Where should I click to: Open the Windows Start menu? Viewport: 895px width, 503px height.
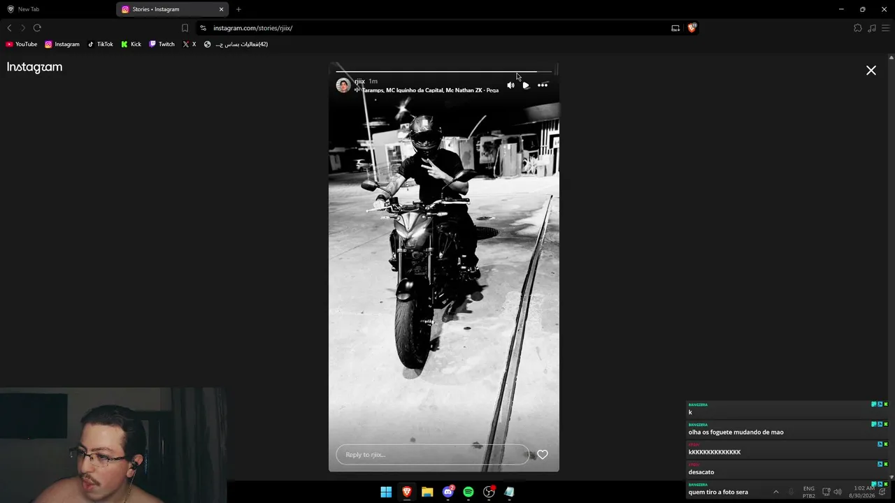tap(386, 492)
